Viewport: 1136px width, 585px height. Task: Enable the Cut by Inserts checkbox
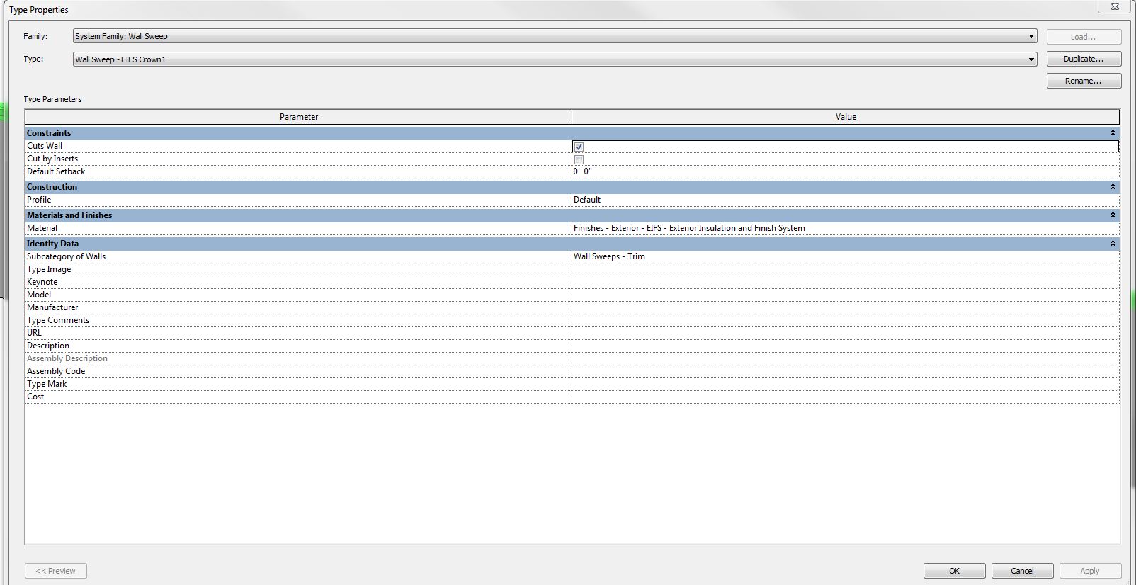[x=579, y=159]
